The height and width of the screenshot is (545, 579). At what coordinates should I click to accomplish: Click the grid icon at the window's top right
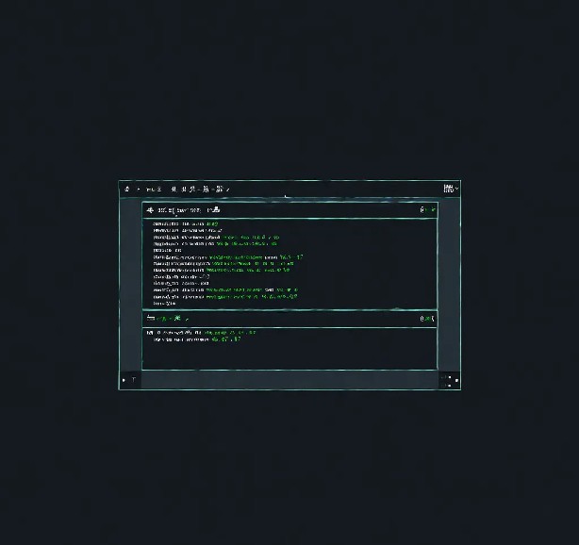(x=448, y=189)
